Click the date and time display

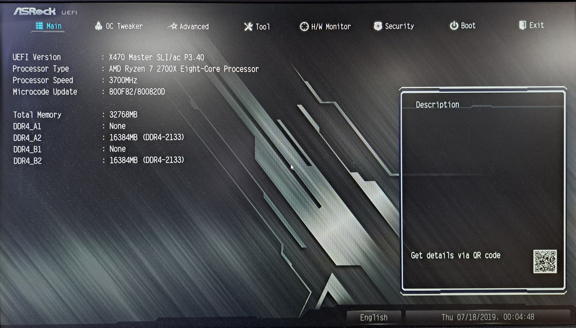click(488, 317)
